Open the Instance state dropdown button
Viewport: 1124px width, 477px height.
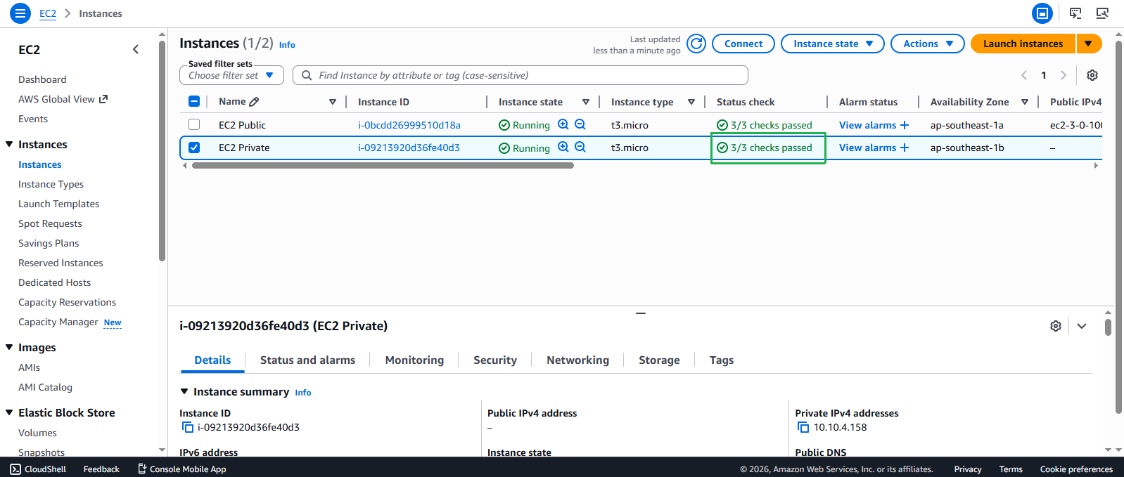pyautogui.click(x=833, y=44)
